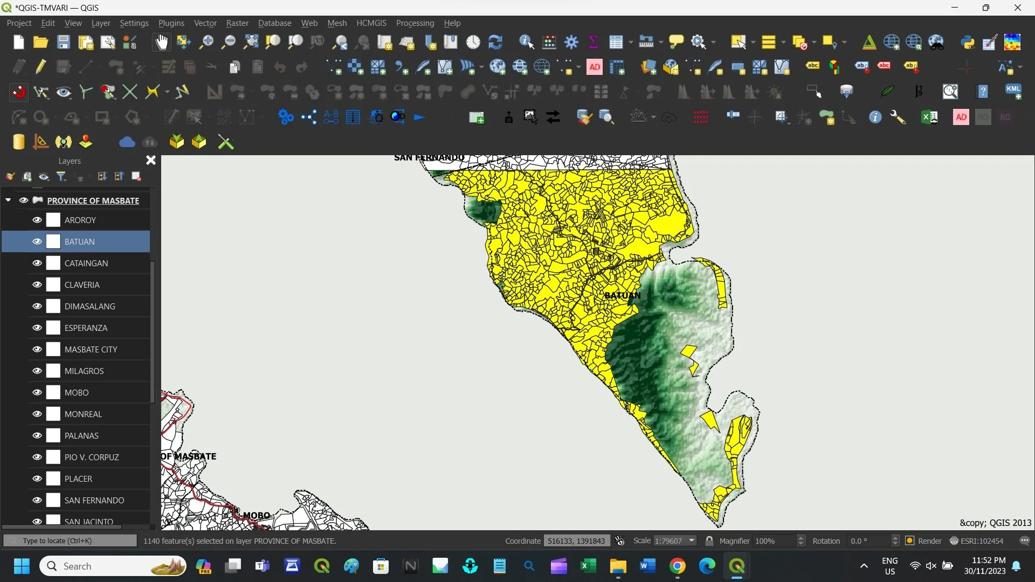Toggle visibility of MASBATE CITY layer
The image size is (1035, 582).
[37, 349]
